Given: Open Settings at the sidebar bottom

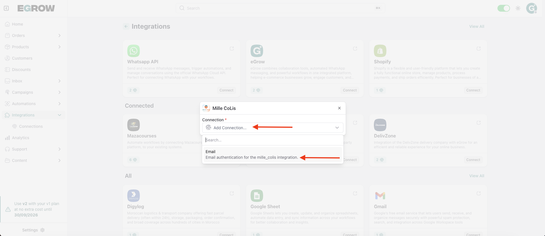Looking at the screenshot, I should (x=33, y=230).
